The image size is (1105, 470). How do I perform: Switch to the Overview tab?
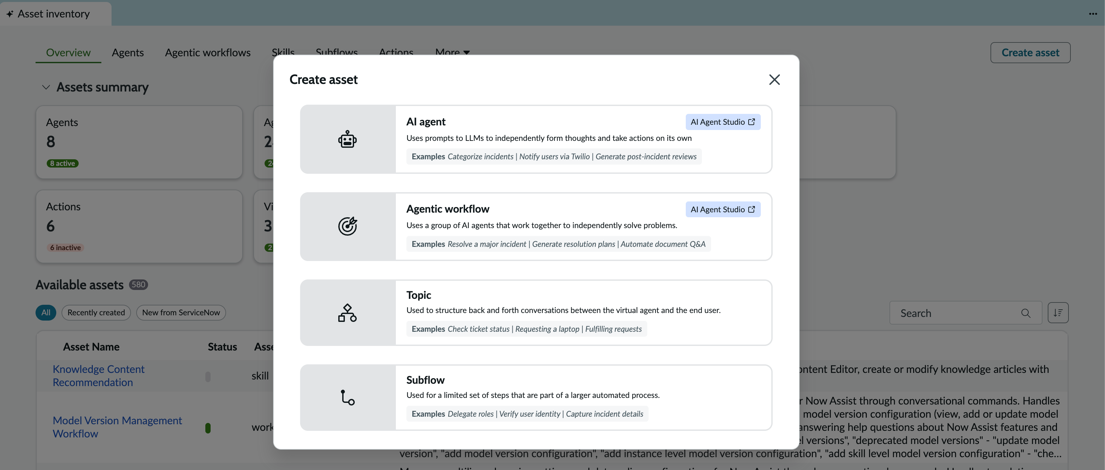(x=68, y=52)
